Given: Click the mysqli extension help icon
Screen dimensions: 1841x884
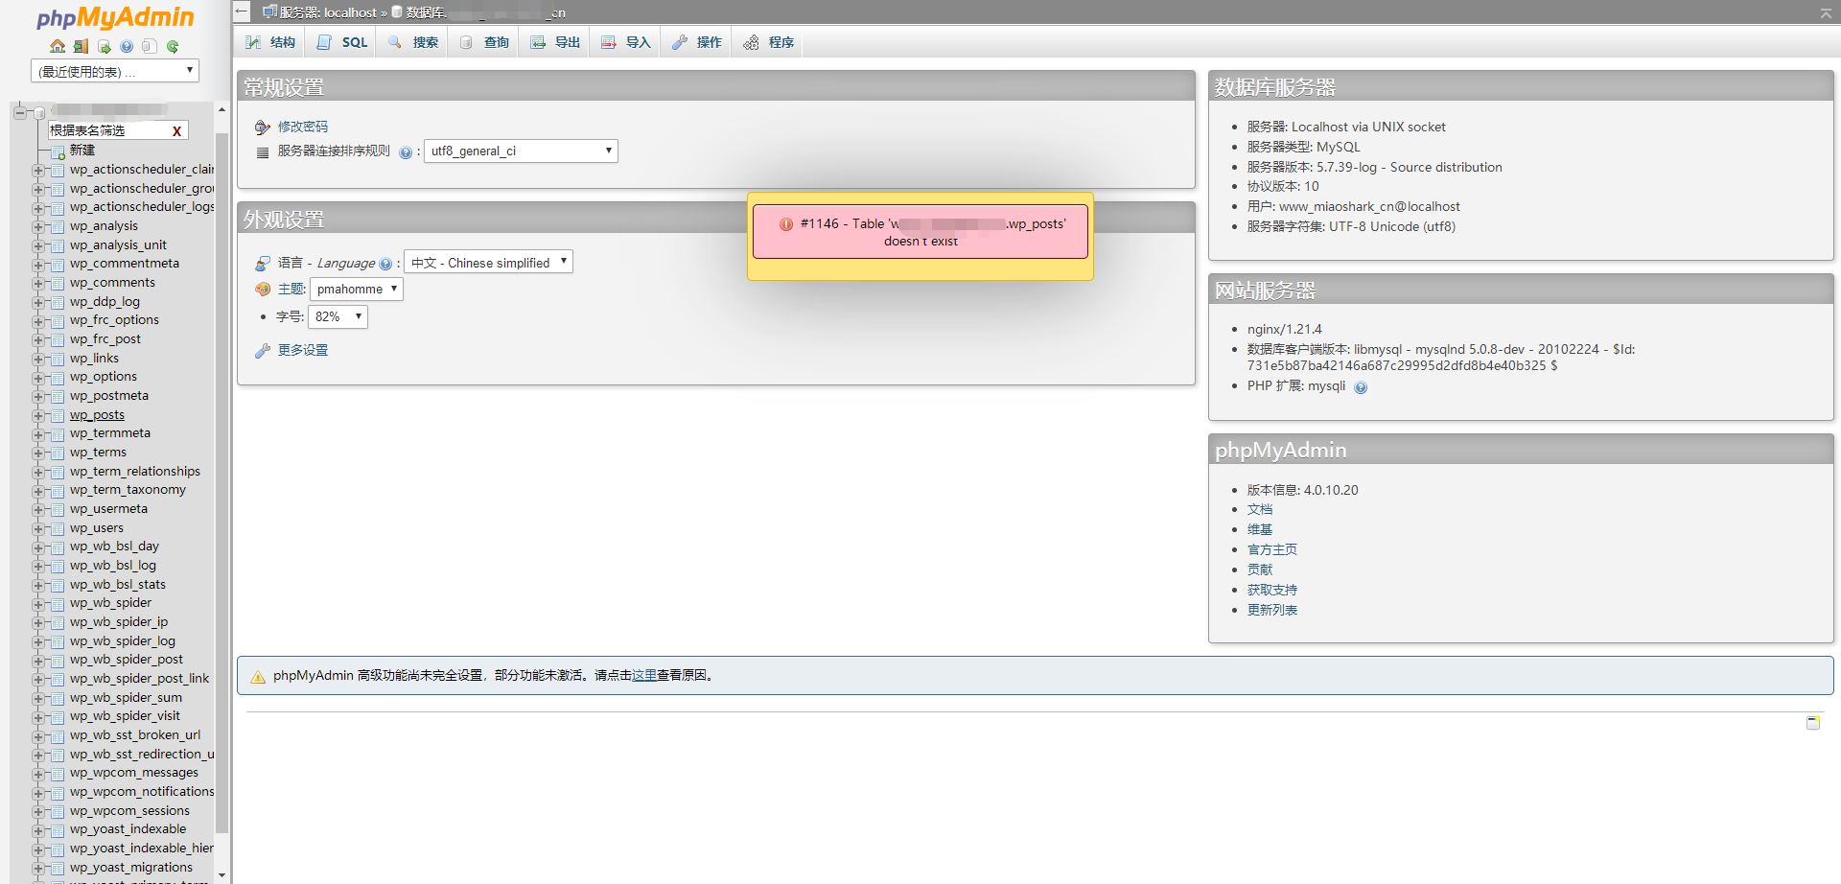Looking at the screenshot, I should click(x=1361, y=387).
